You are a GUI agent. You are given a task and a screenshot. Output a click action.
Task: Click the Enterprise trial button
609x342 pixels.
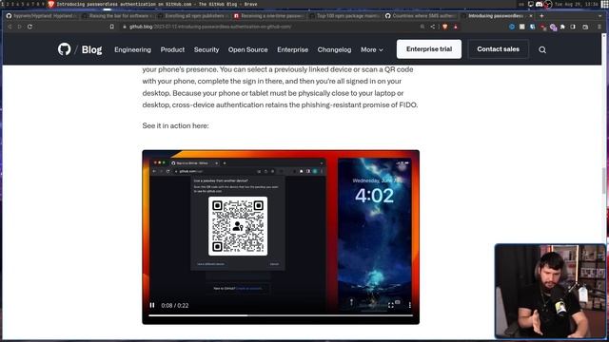tap(429, 49)
